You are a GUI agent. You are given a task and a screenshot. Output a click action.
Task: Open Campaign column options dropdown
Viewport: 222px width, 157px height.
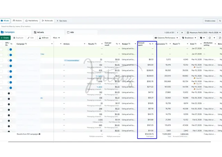tap(52, 44)
